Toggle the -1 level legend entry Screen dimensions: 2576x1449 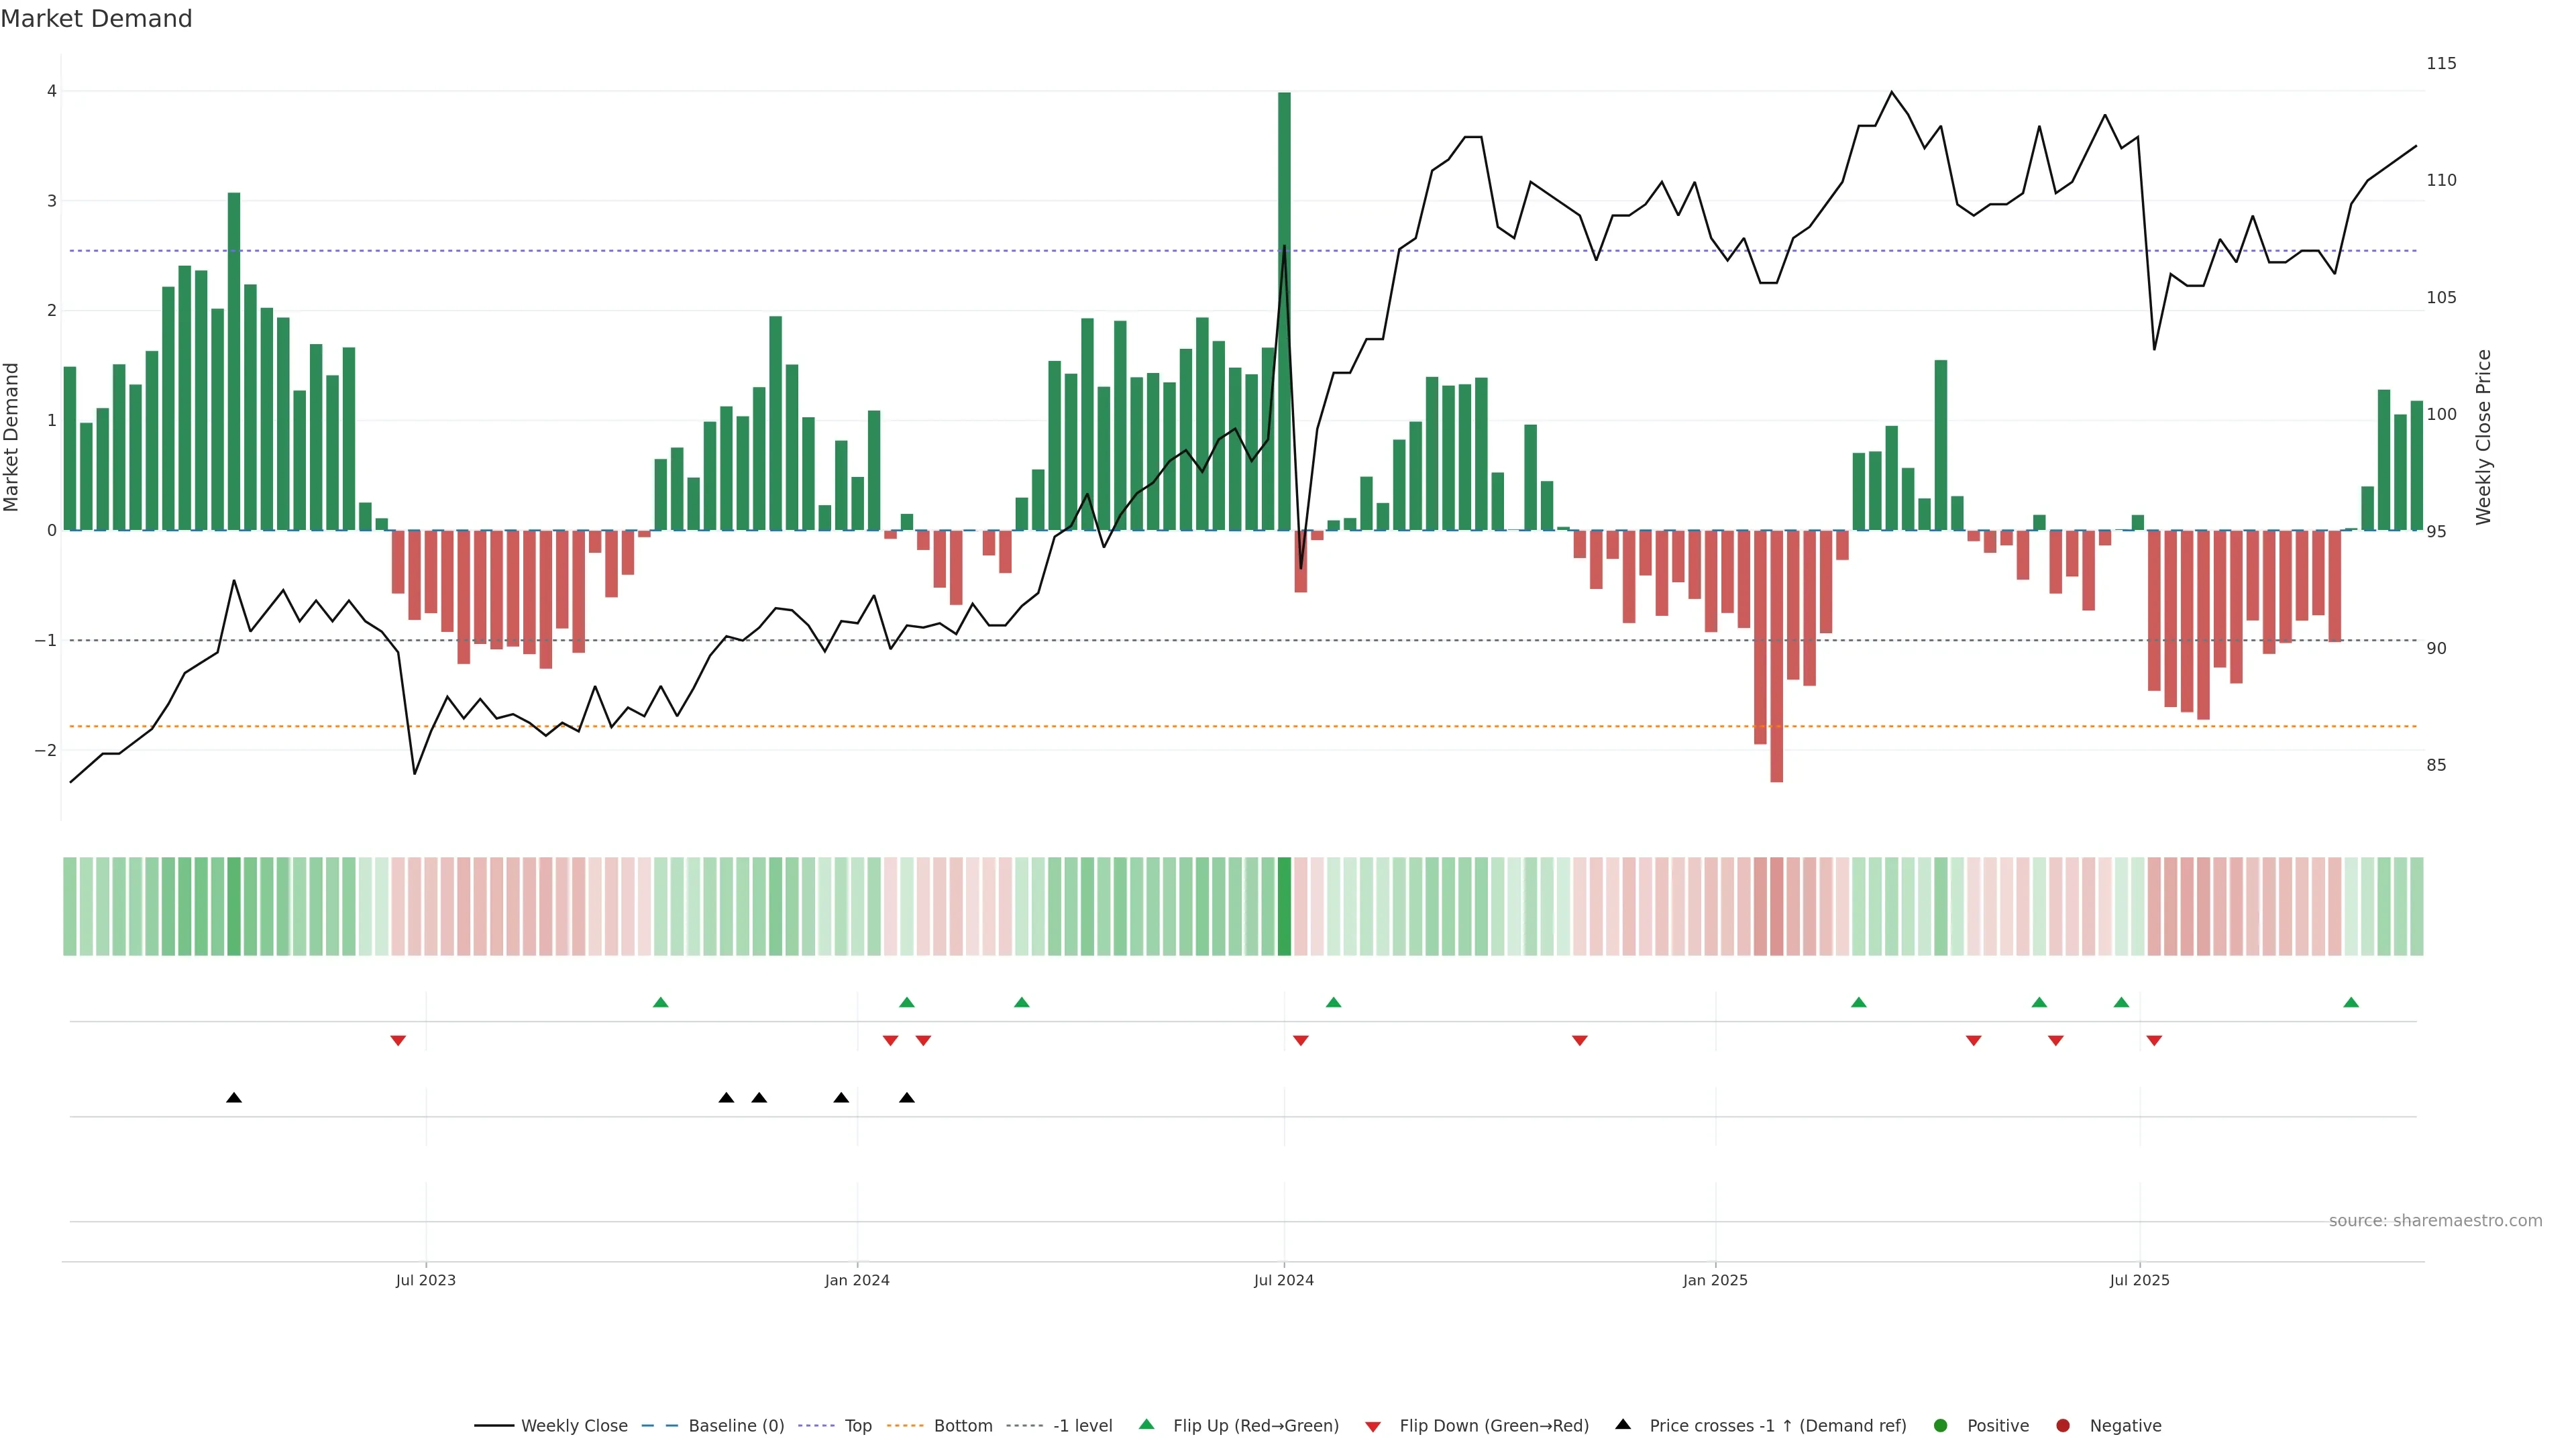[1082, 1426]
